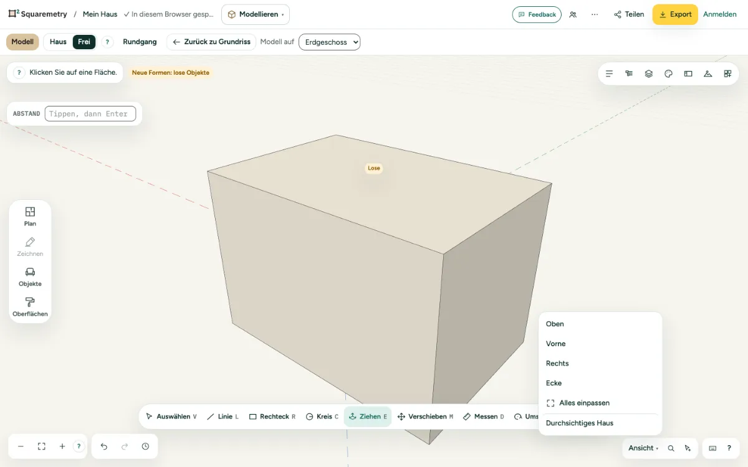Collapse the Ansicht view menu

(643, 448)
